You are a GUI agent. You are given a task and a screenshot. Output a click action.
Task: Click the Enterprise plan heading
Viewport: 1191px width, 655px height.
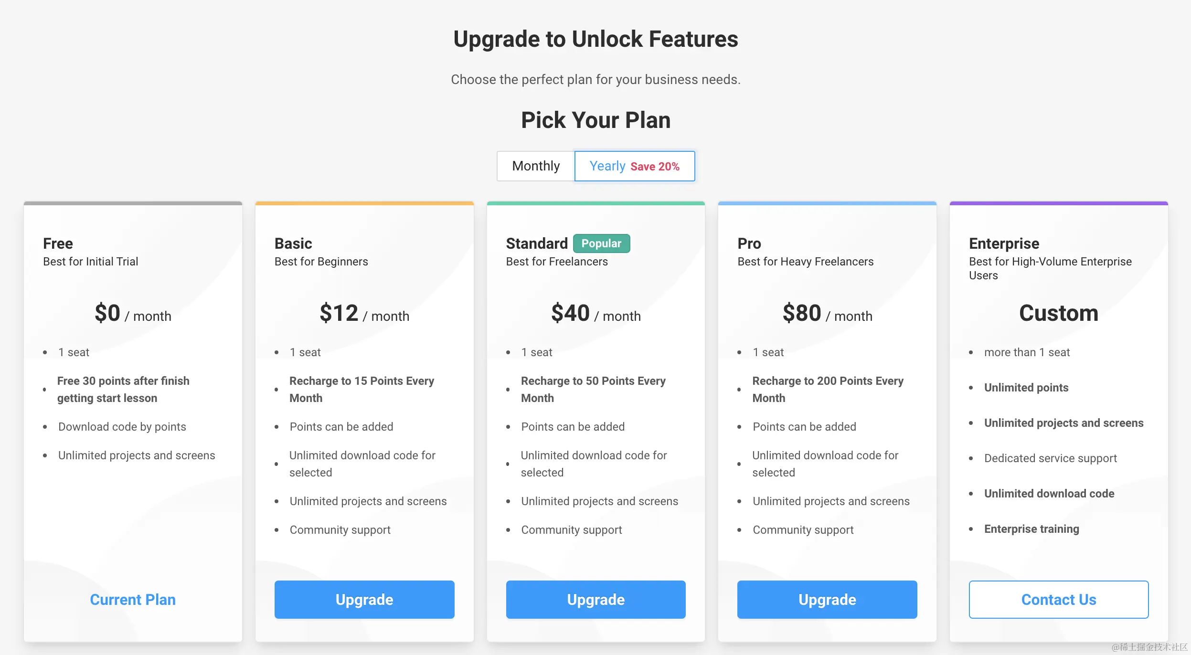pos(1004,243)
